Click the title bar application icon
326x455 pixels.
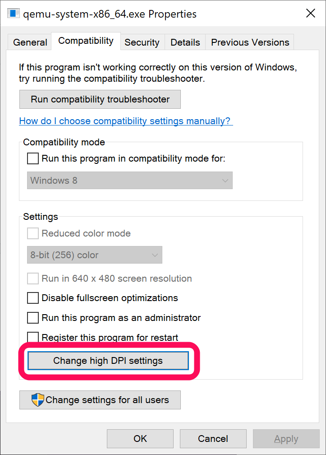click(x=14, y=14)
